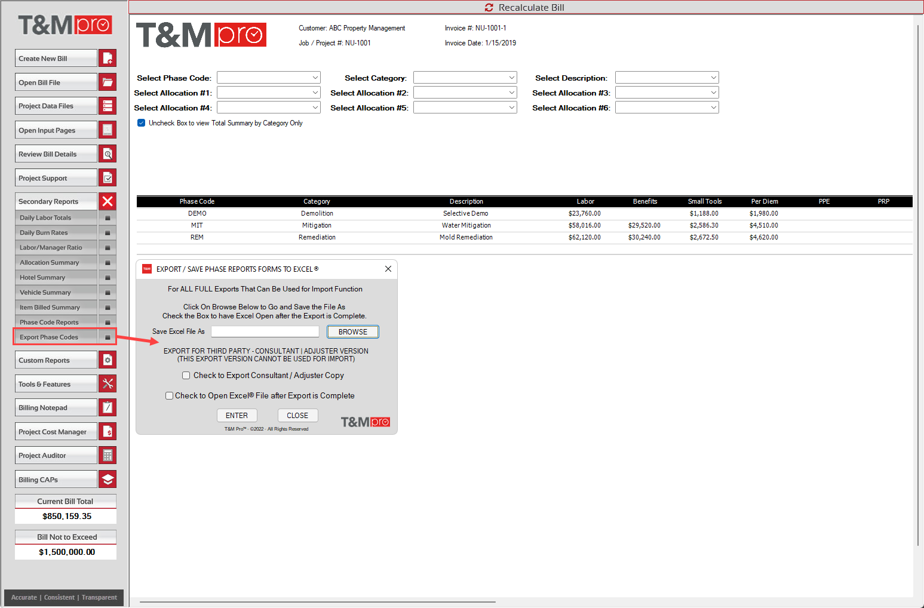
Task: Click the horizontal scrollbar at the bottom
Action: 318,602
